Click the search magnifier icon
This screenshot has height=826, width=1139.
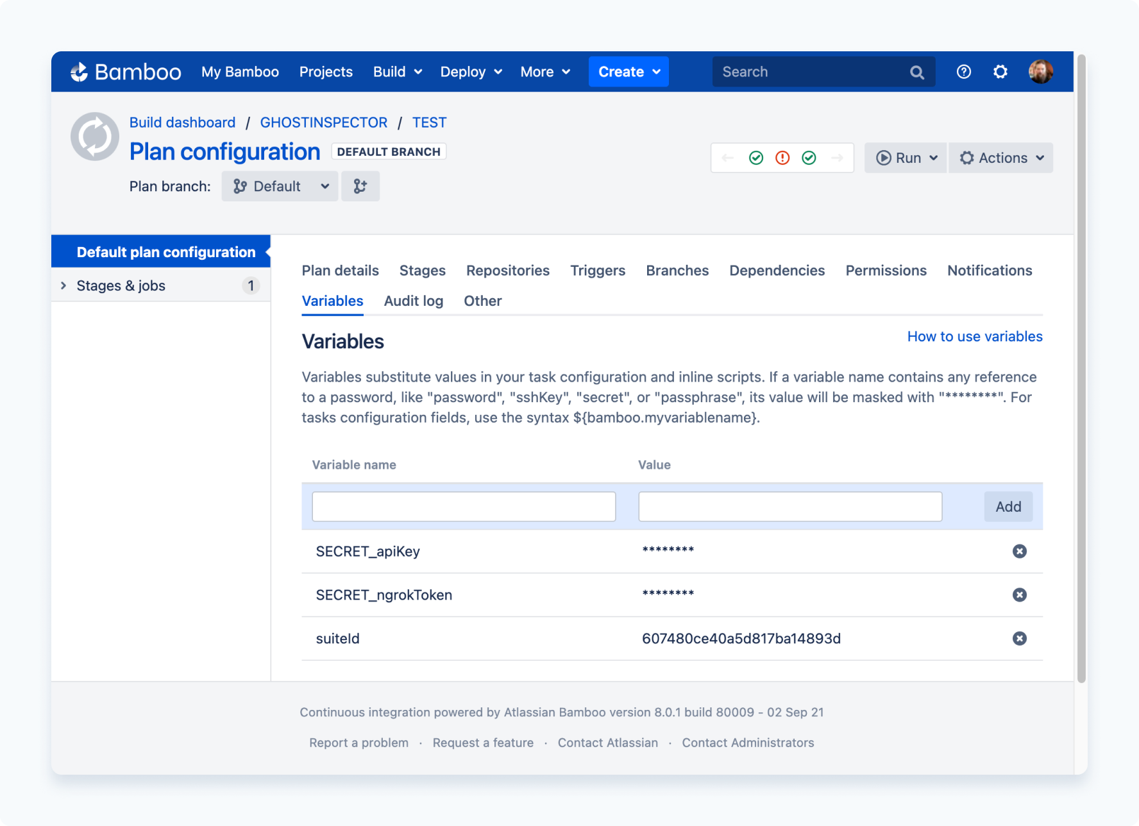click(917, 71)
